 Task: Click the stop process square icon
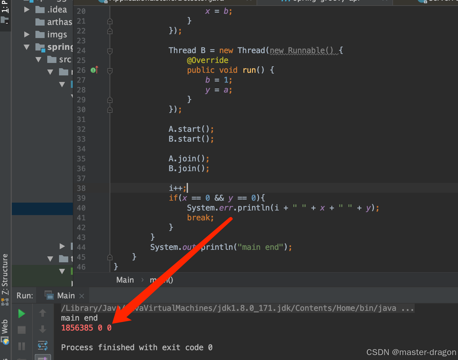[x=22, y=330]
